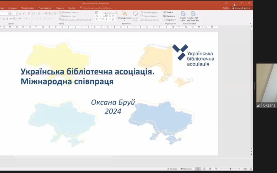Open the Заливка фігури shape fill dropdown
This screenshot has width=277, height=173.
click(150, 12)
